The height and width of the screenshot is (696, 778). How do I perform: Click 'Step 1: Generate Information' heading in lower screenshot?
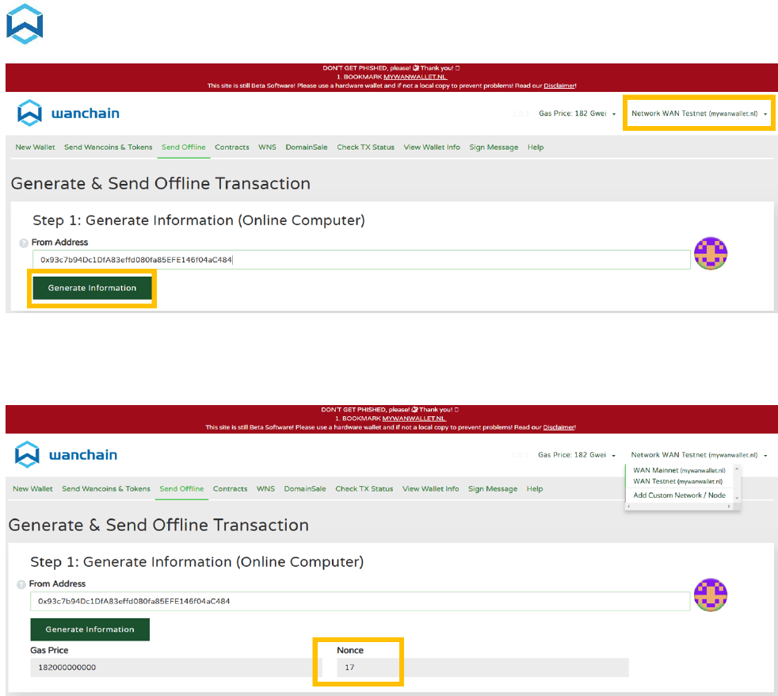click(x=197, y=562)
